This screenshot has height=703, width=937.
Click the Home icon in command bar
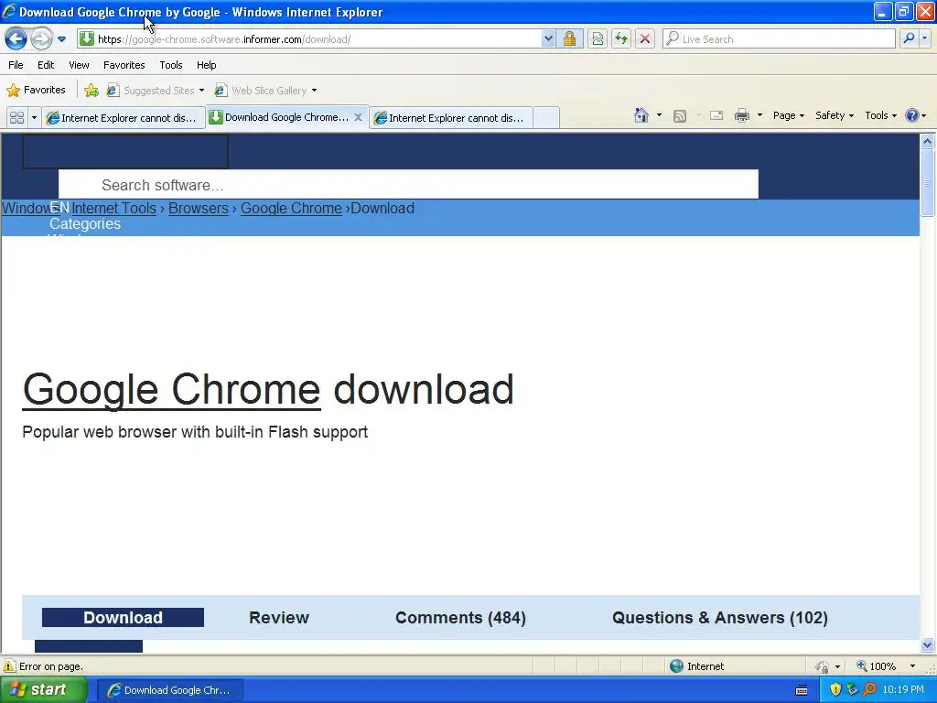641,115
